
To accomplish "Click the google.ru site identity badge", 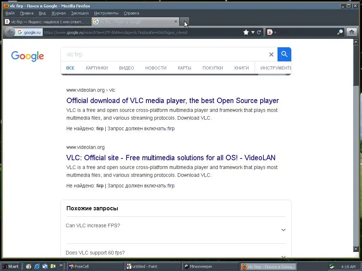I will (x=29, y=32).
